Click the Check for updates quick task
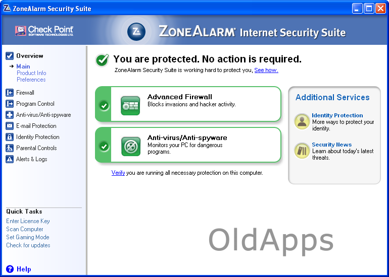The height and width of the screenshot is (277, 389). tap(28, 245)
